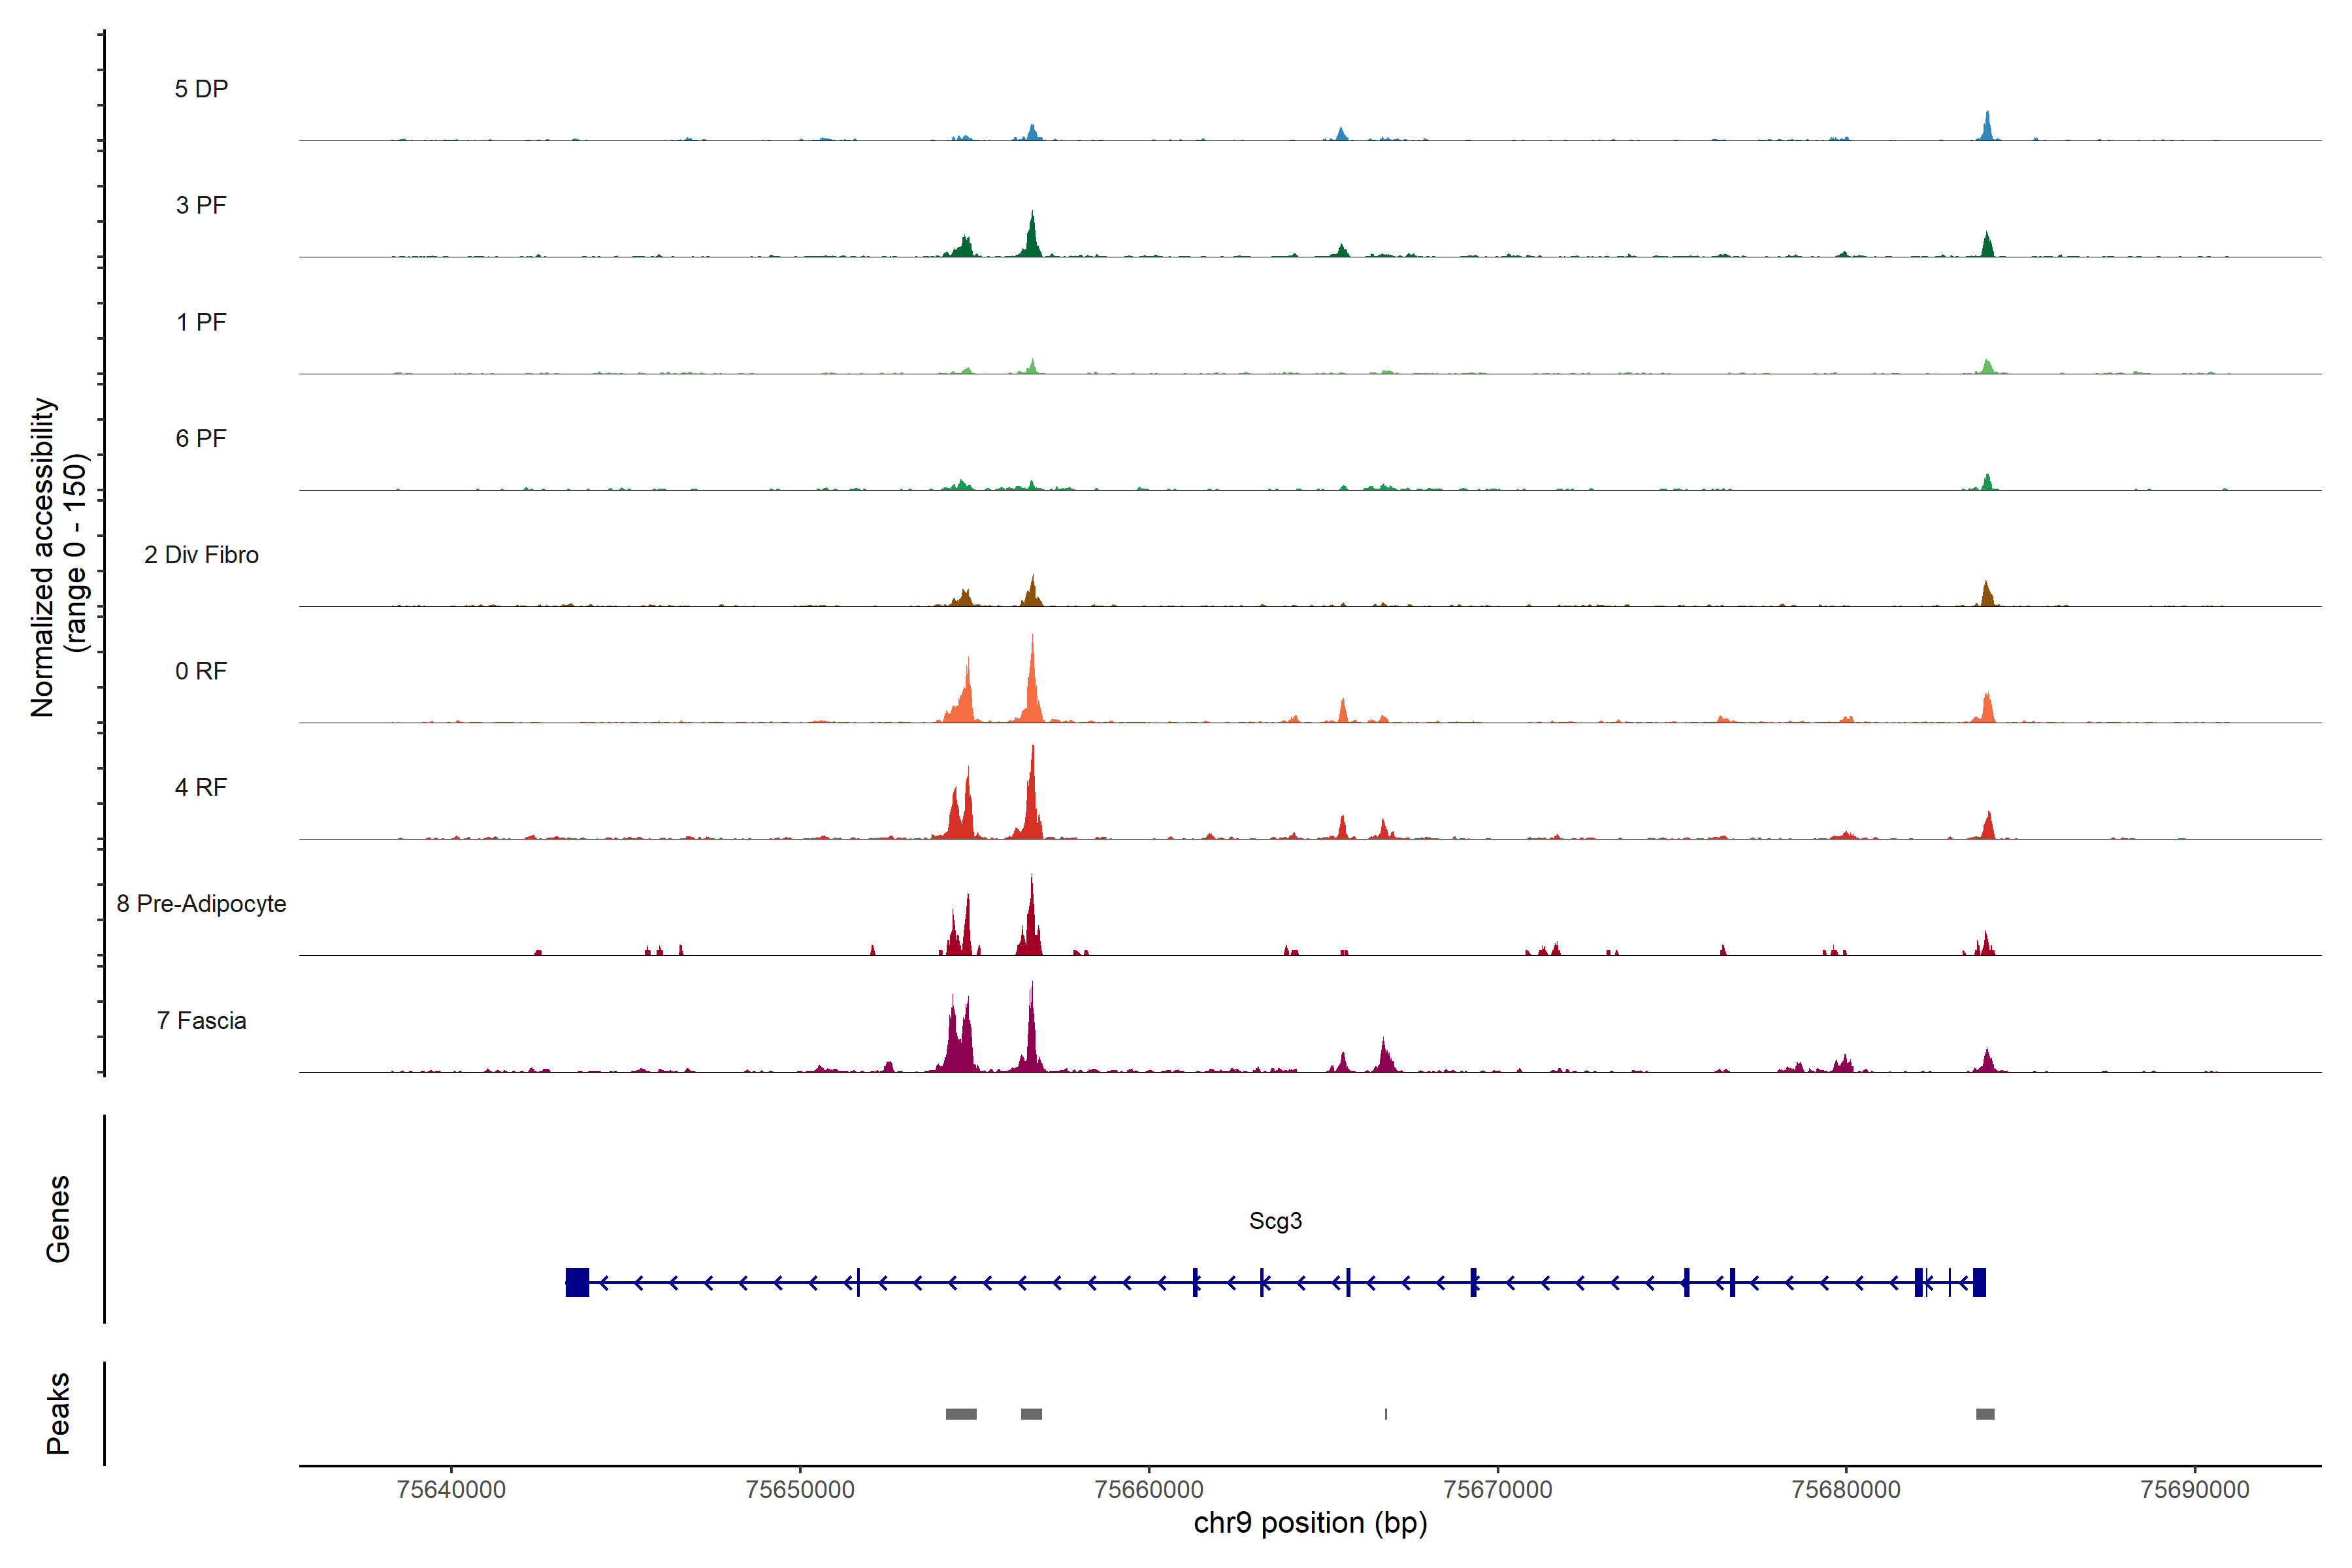Screen dimensions: 2352x1568
Task: Select the 2 Div Fibro label
Action: click(201, 555)
